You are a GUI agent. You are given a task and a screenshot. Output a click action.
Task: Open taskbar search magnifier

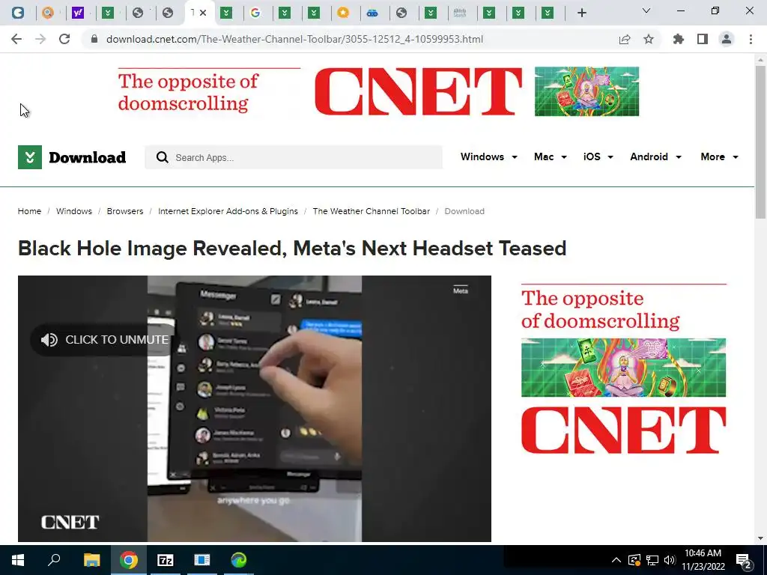[54, 560]
